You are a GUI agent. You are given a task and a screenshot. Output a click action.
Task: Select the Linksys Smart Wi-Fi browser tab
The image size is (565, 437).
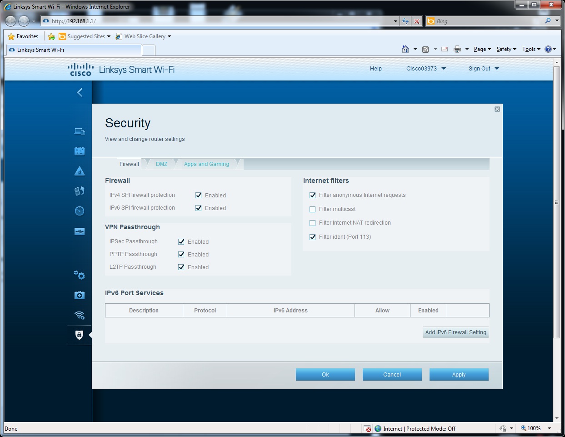click(75, 50)
